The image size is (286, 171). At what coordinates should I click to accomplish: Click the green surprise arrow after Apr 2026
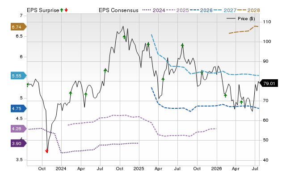tap(241, 102)
